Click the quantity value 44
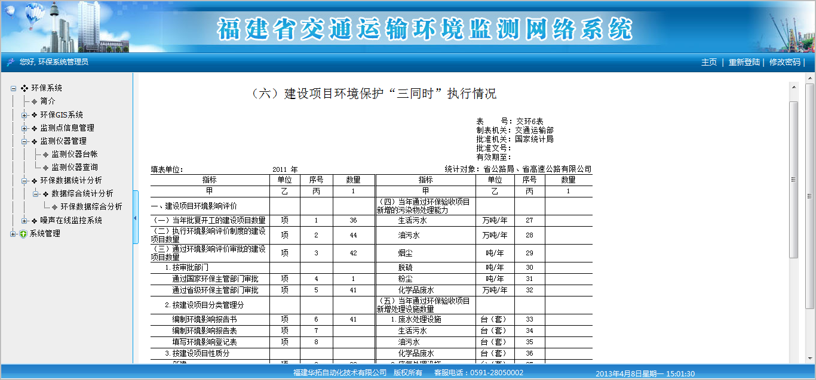The width and height of the screenshot is (816, 380). tap(354, 235)
